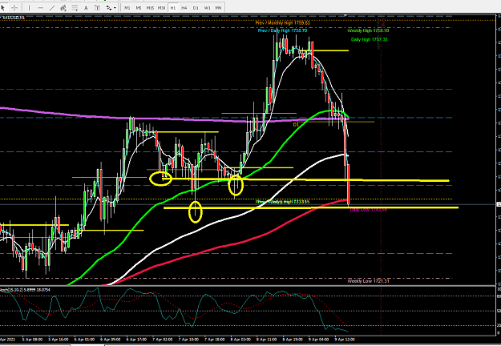
Task: Click the 'Weekly Low 1721.31' label
Action: (x=369, y=281)
